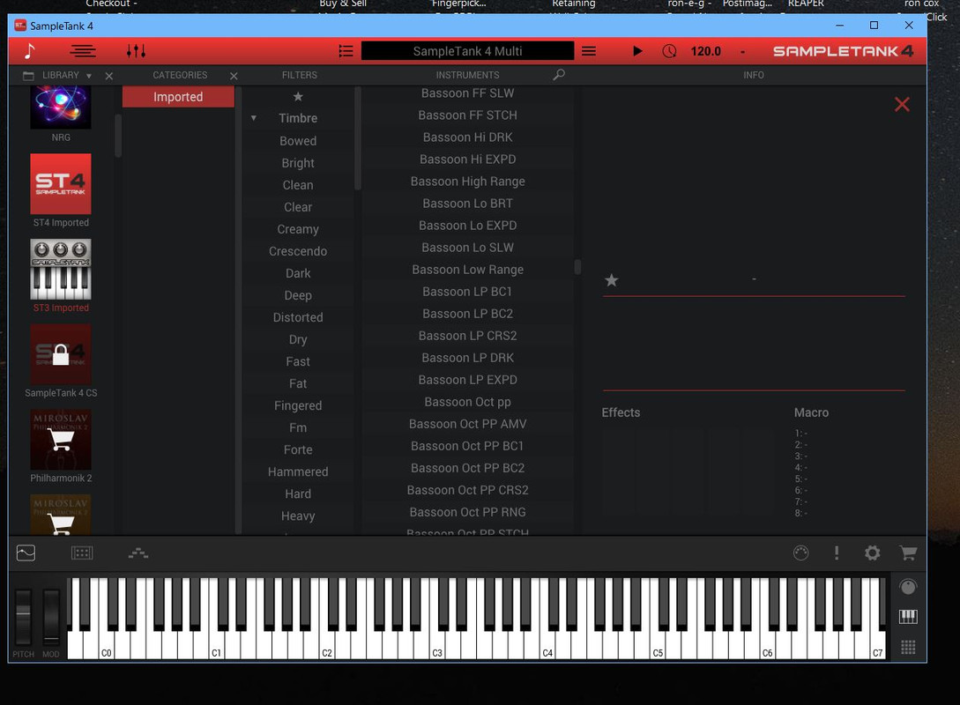Collapse the Timbre filter group
This screenshot has width=960, height=705.
[x=254, y=118]
